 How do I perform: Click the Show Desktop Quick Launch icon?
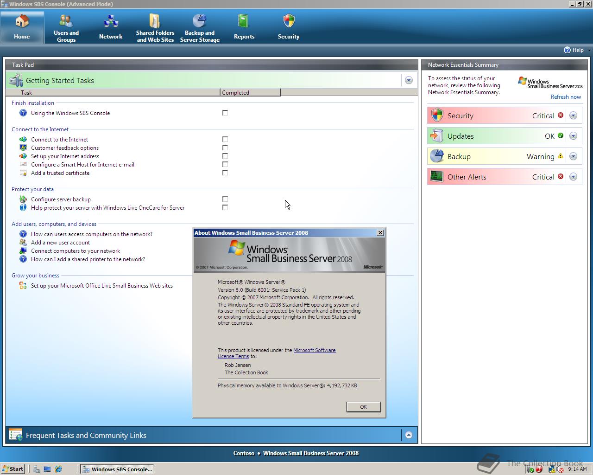pyautogui.click(x=47, y=469)
